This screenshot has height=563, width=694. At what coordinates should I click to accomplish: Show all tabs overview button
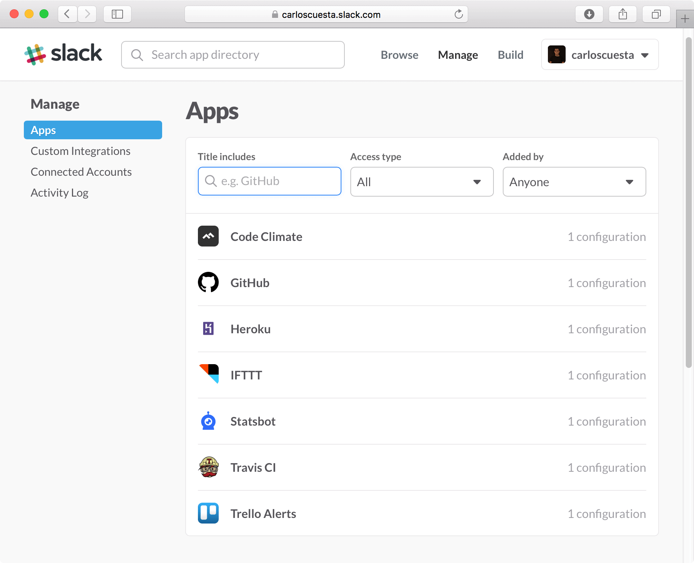656,14
